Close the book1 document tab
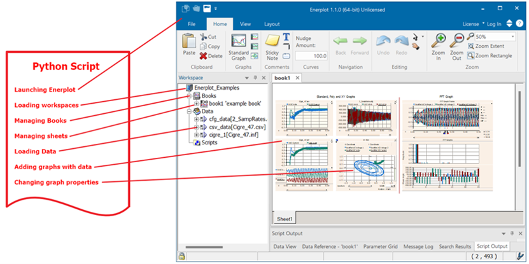 (297, 78)
